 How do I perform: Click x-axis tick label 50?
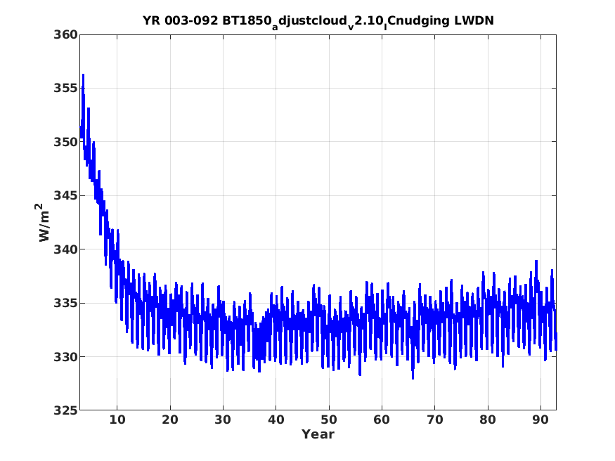coord(329,420)
